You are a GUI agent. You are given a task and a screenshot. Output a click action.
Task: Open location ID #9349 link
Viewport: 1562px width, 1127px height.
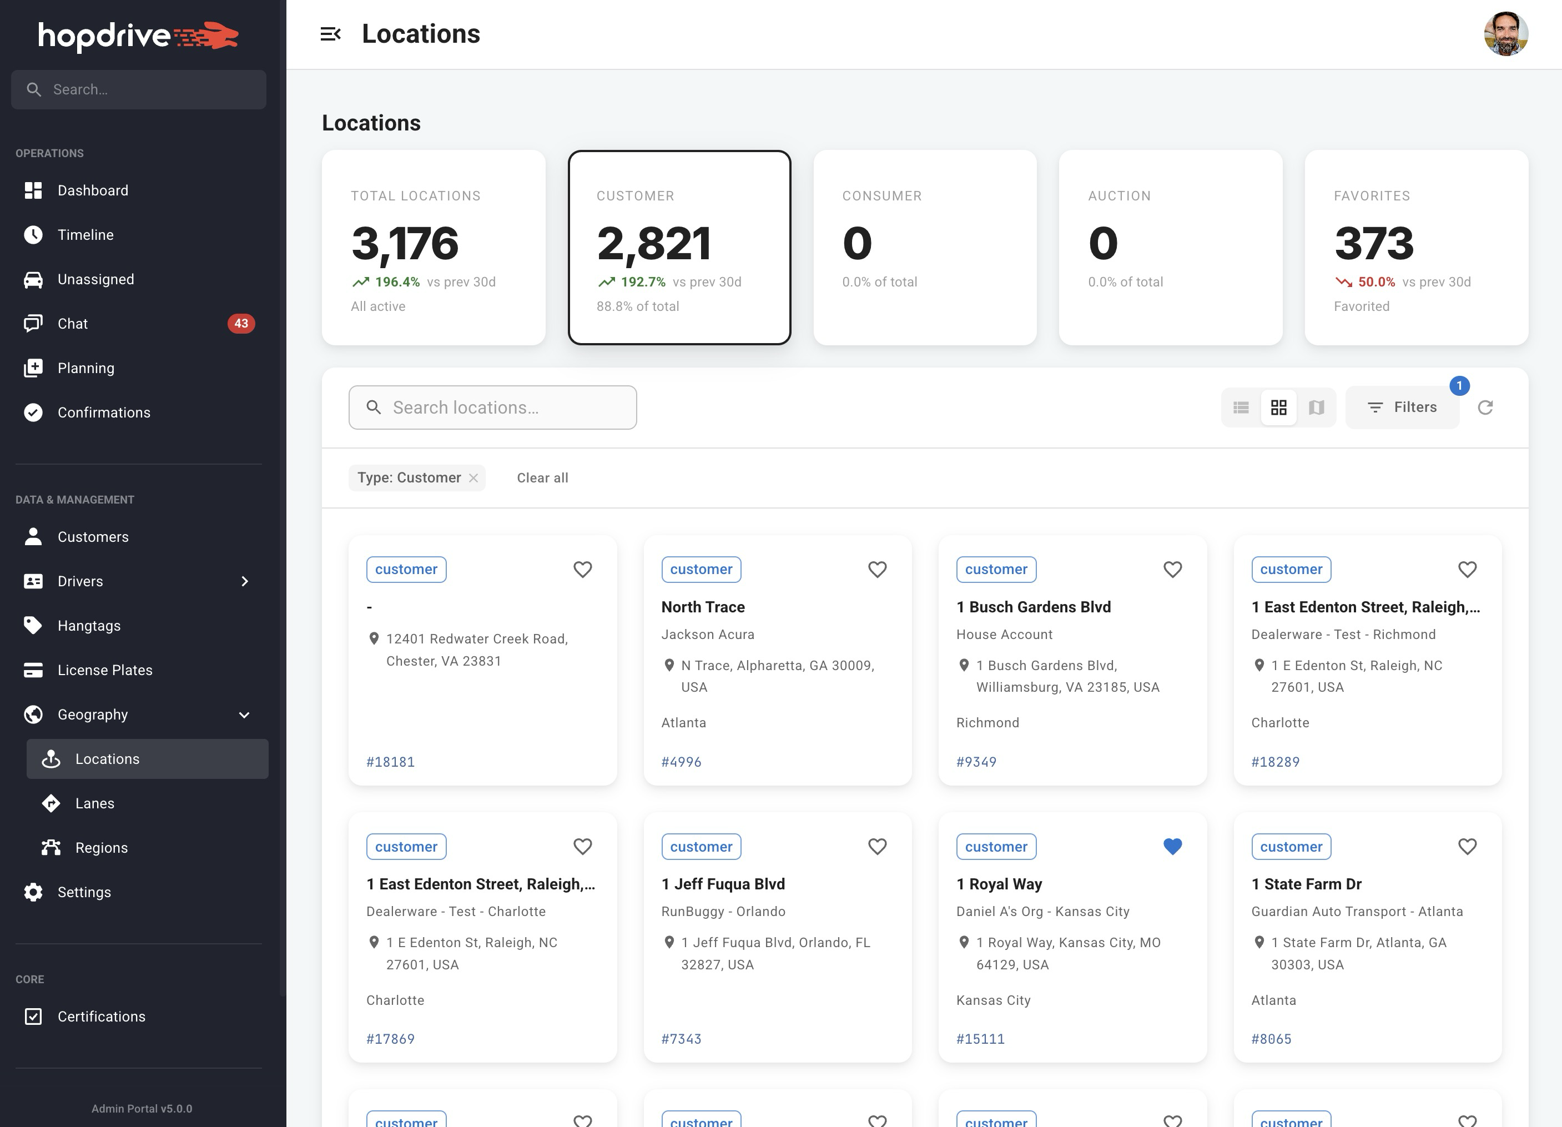[x=976, y=762]
